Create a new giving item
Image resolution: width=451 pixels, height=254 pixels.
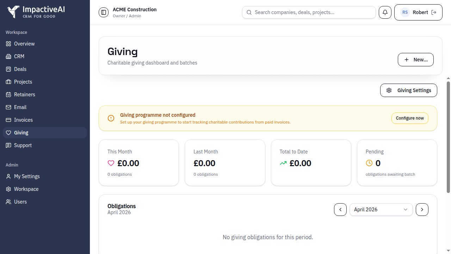(x=416, y=60)
